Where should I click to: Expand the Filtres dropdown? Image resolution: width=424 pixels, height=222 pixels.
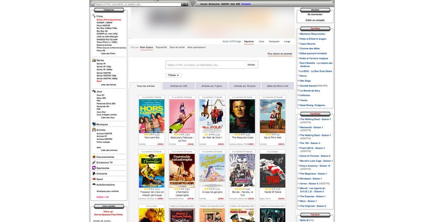173,75
